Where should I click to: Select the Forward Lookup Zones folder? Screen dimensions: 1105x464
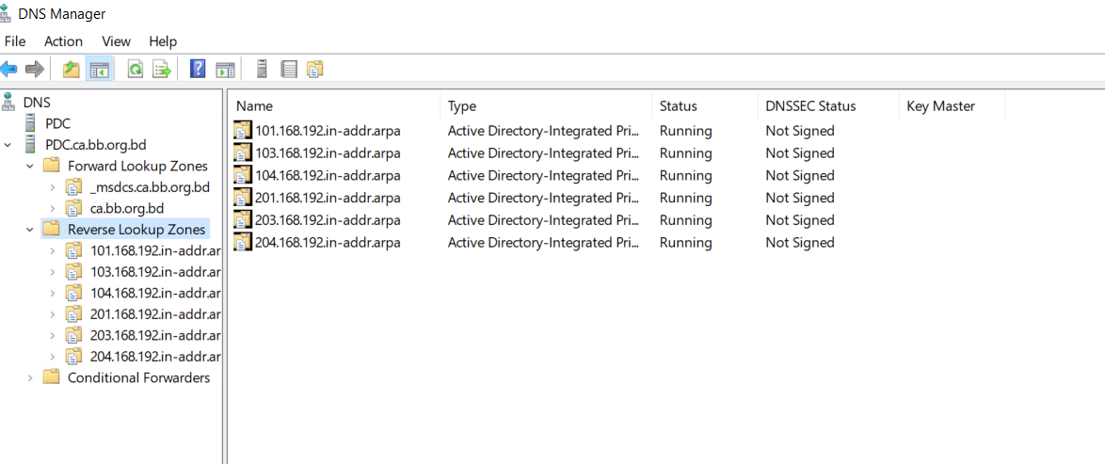click(137, 167)
